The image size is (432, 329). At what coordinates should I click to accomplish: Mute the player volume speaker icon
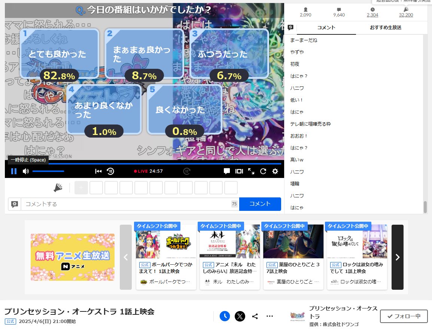click(x=25, y=171)
